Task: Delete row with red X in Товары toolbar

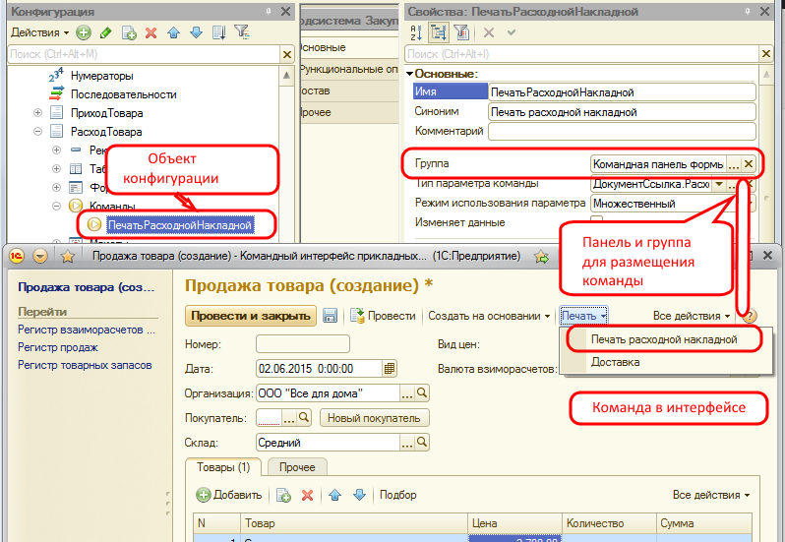Action: coord(307,496)
